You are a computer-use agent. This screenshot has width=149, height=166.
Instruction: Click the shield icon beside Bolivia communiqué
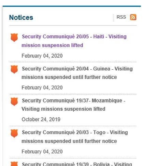[x=14, y=164]
